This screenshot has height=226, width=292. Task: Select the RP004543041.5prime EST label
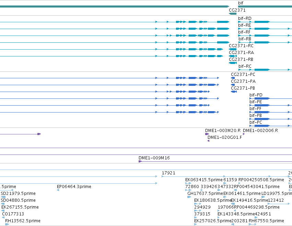tap(257, 187)
